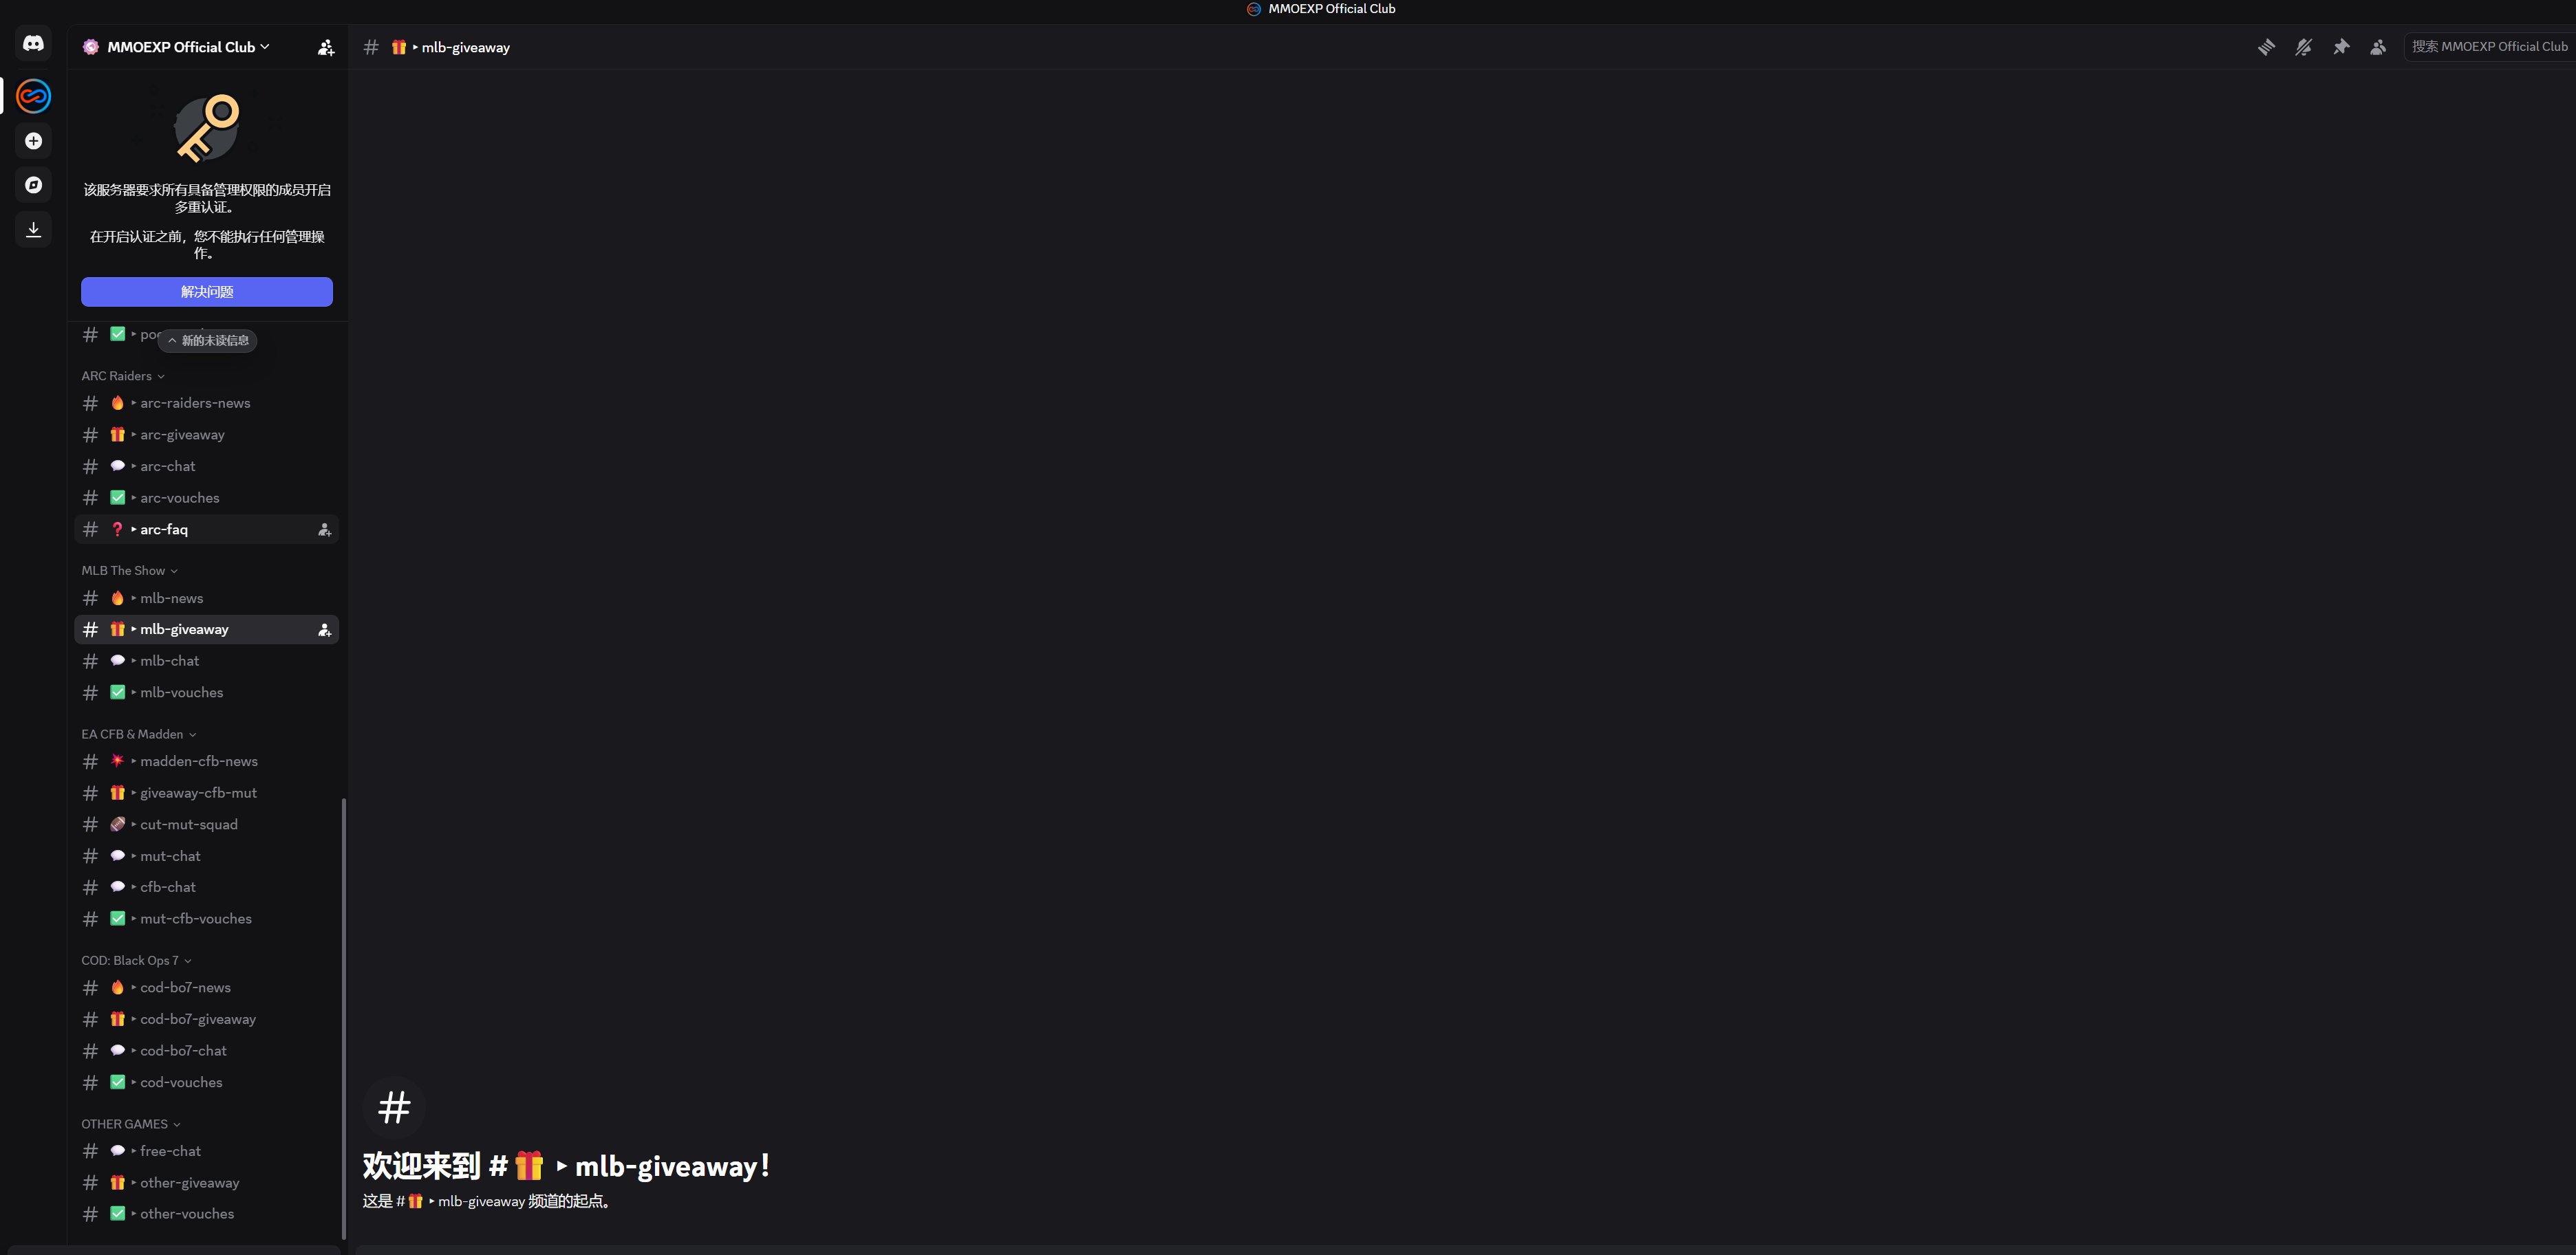The image size is (2576, 1255).
Task: Open the cfb-chat channel
Action: [207, 887]
